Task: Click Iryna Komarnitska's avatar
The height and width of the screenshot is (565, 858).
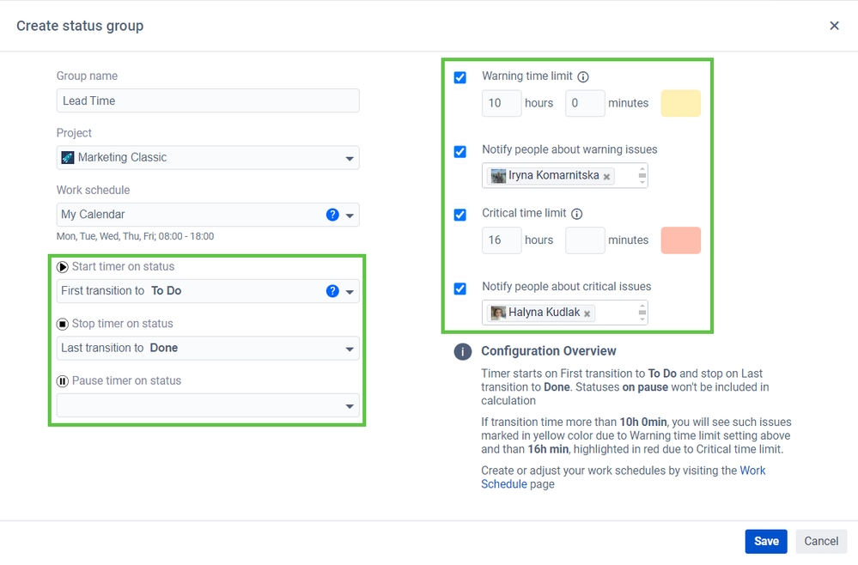Action: [498, 175]
